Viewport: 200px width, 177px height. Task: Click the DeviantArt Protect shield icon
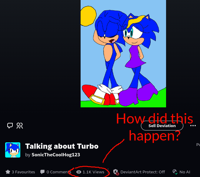(116, 172)
